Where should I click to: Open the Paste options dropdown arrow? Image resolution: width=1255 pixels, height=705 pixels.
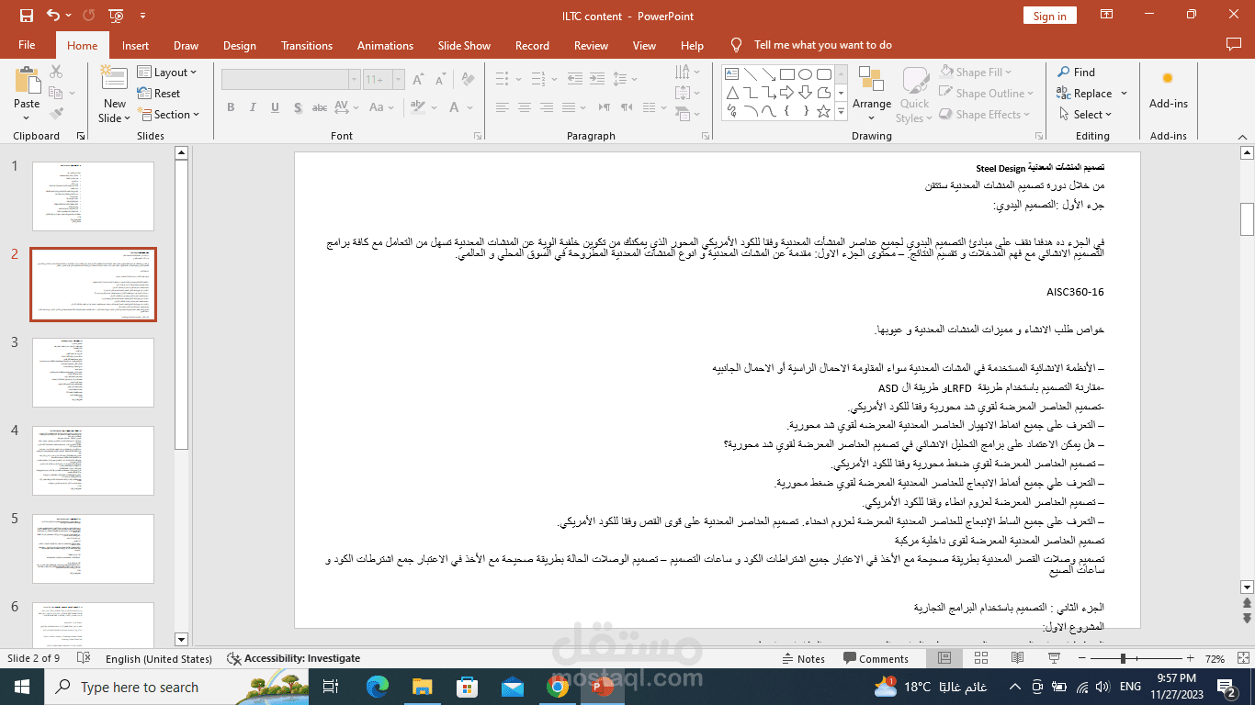tap(27, 117)
